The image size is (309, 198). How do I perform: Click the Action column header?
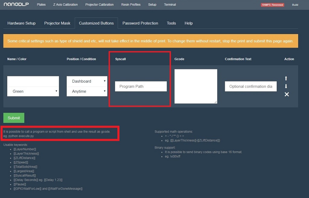(289, 59)
